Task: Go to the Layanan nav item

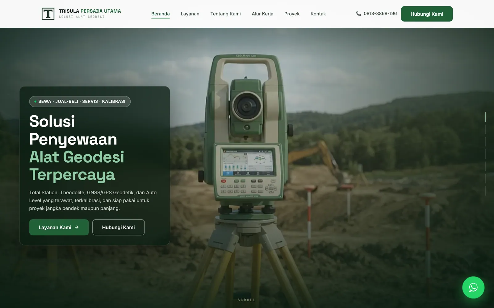Action: [190, 14]
